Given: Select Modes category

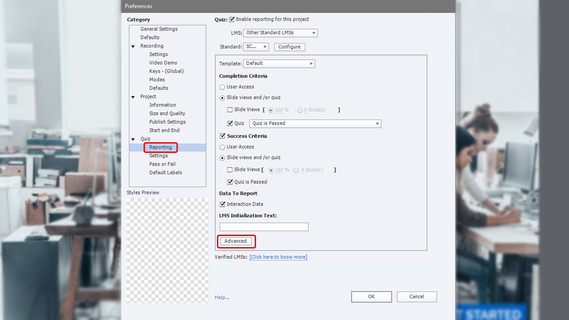Looking at the screenshot, I should [157, 80].
